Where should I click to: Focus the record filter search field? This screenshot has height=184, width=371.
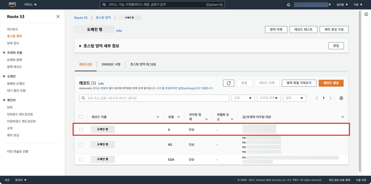coord(154,98)
